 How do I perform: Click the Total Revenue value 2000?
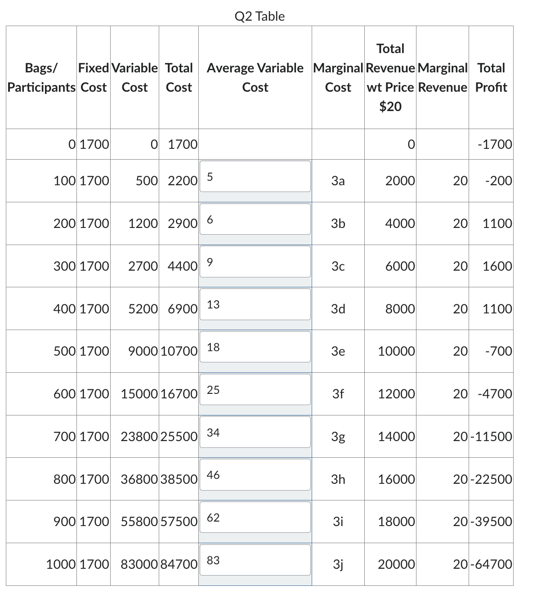tap(400, 181)
